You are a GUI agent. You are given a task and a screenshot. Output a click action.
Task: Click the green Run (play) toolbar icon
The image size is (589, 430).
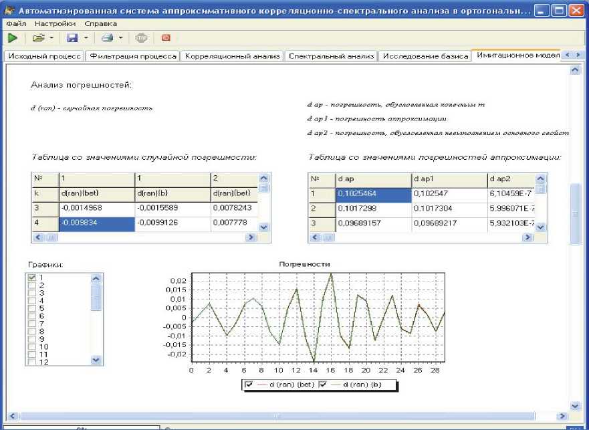coord(11,39)
